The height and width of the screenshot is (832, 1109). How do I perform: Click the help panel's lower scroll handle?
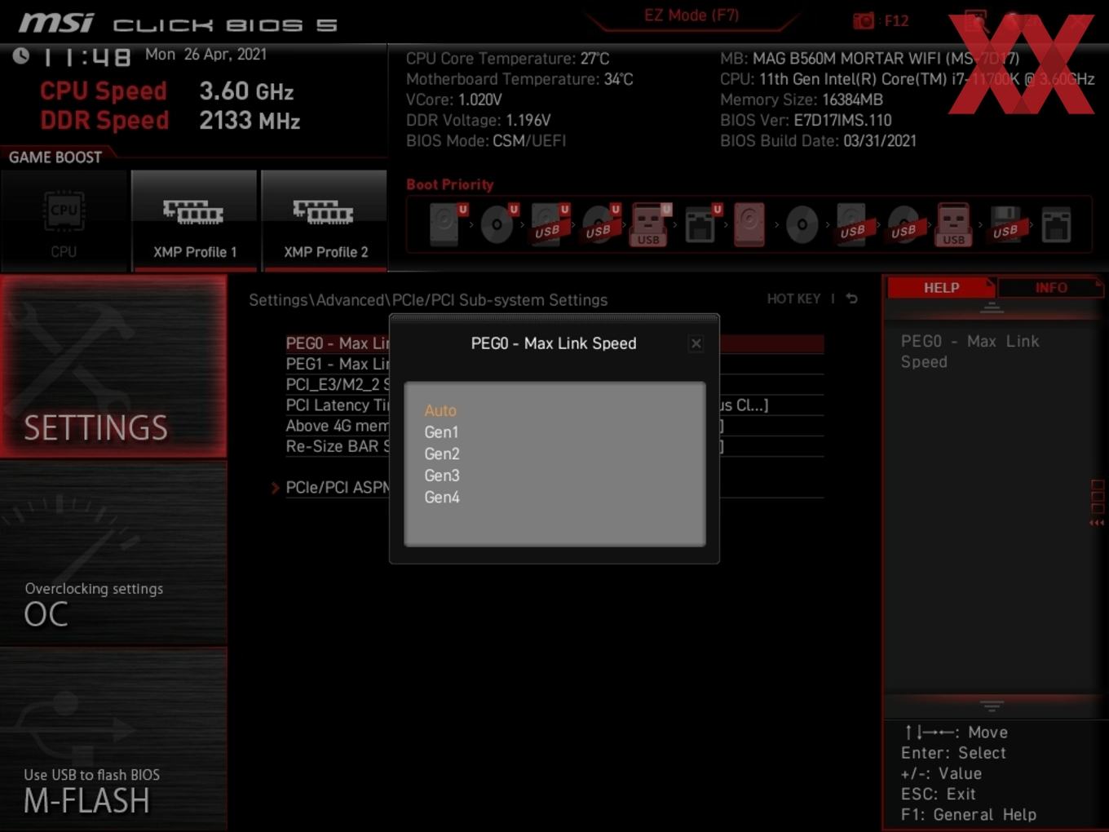click(992, 706)
